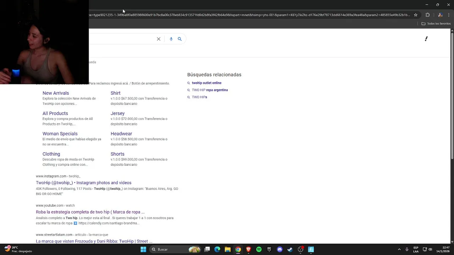Image resolution: width=454 pixels, height=255 pixels.
Task: Open the weather widget showing 26°C
Action: pyautogui.click(x=18, y=249)
